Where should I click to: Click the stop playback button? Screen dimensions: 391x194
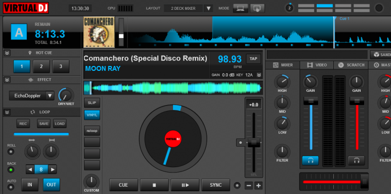154,185
